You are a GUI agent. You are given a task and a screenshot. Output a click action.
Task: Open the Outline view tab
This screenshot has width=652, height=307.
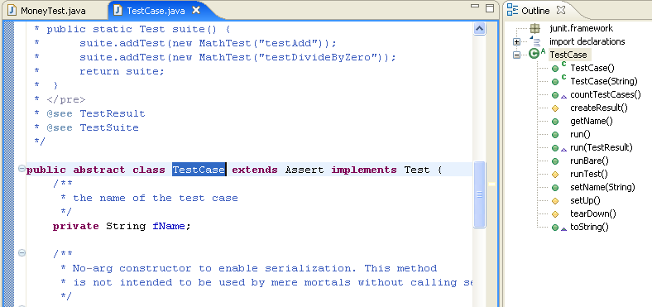pos(535,11)
